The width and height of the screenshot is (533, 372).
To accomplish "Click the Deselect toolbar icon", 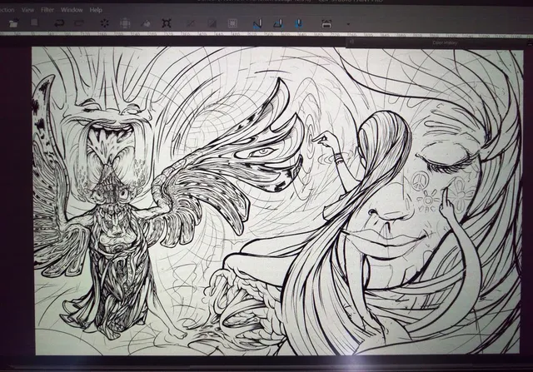I will pyautogui.click(x=191, y=23).
